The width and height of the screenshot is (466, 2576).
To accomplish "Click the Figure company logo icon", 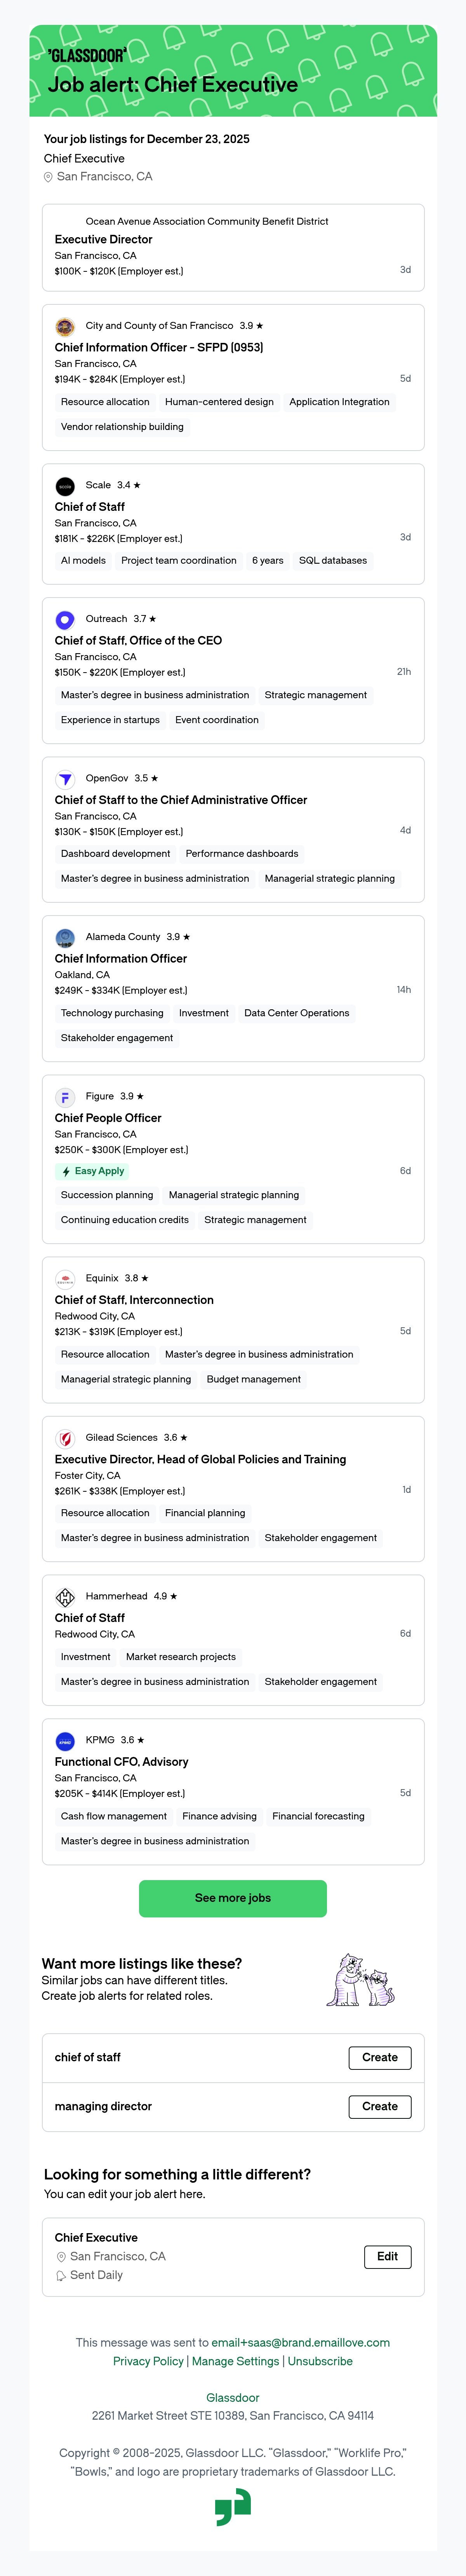I will pos(65,1097).
